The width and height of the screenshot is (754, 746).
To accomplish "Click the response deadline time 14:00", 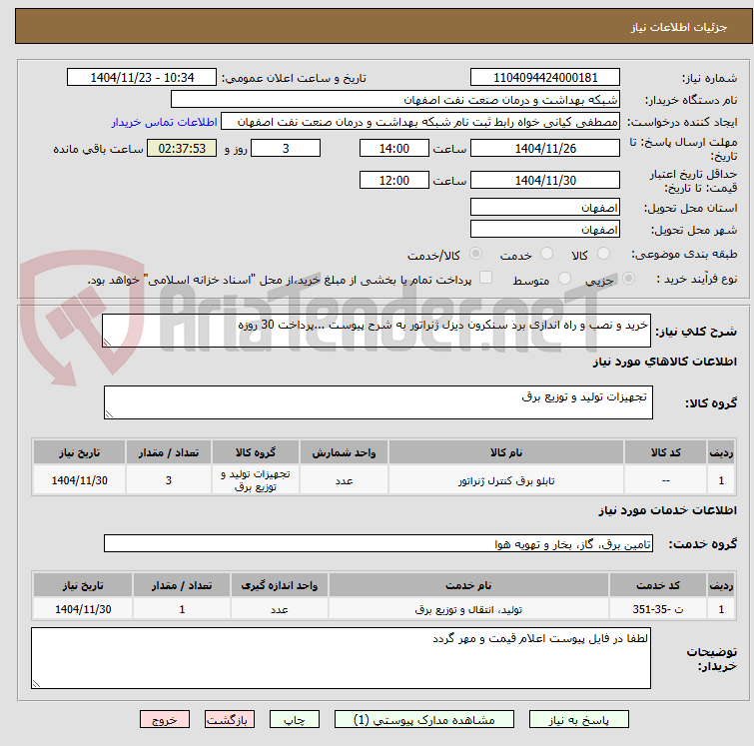I will point(394,148).
